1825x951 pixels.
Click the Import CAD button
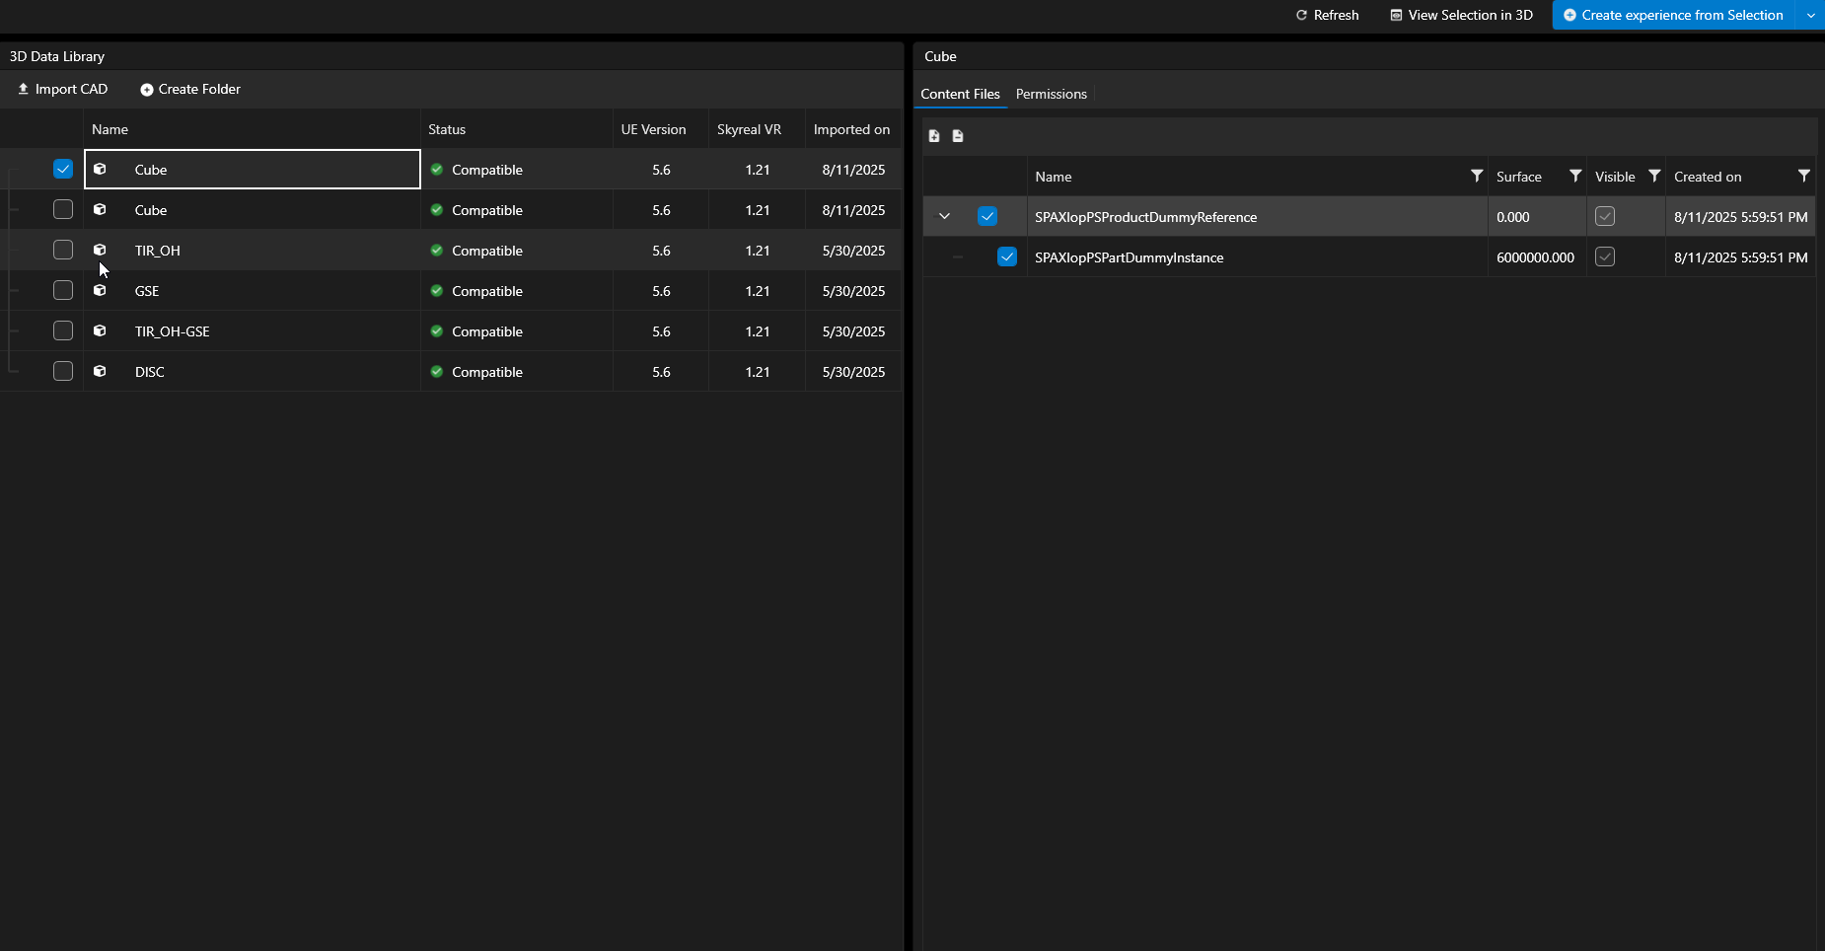click(x=62, y=89)
